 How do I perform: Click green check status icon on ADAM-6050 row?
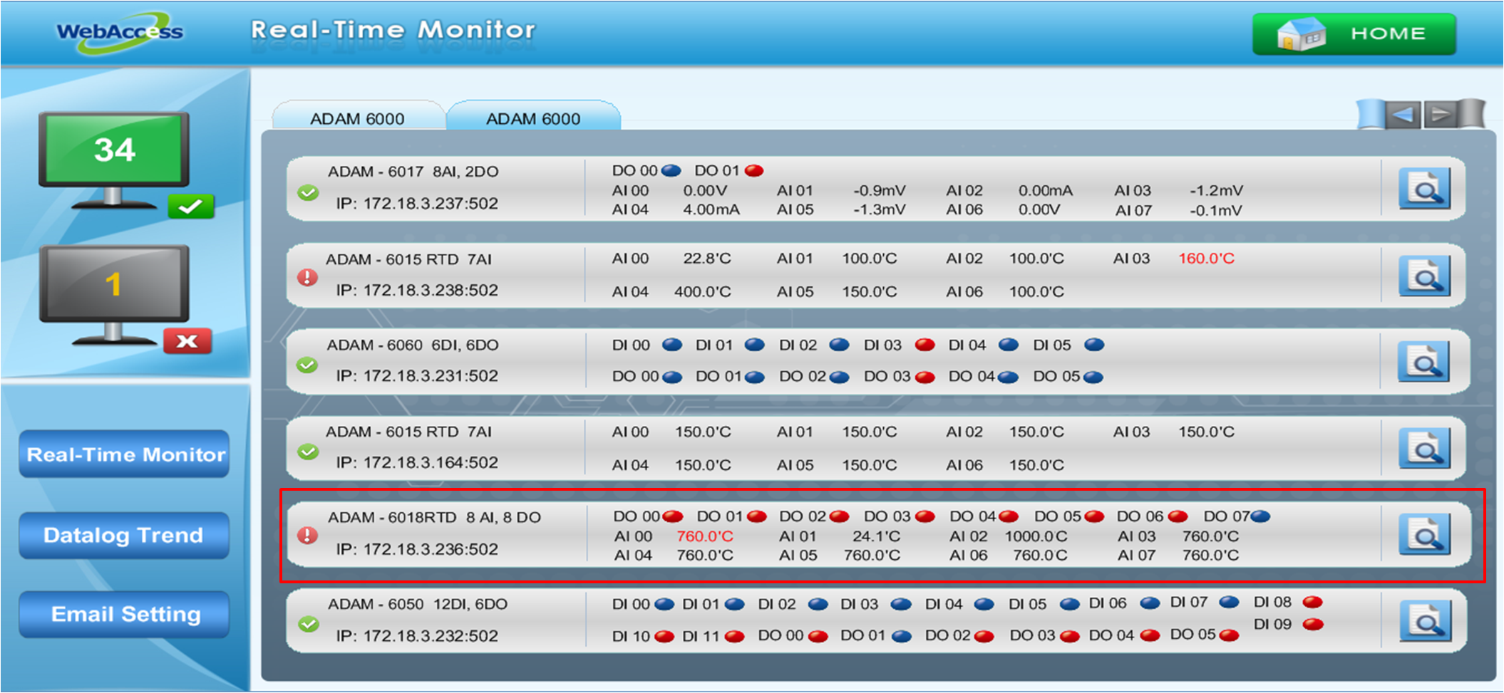(308, 624)
